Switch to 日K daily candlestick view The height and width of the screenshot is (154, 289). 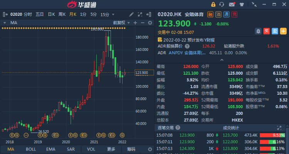[x=51, y=14]
